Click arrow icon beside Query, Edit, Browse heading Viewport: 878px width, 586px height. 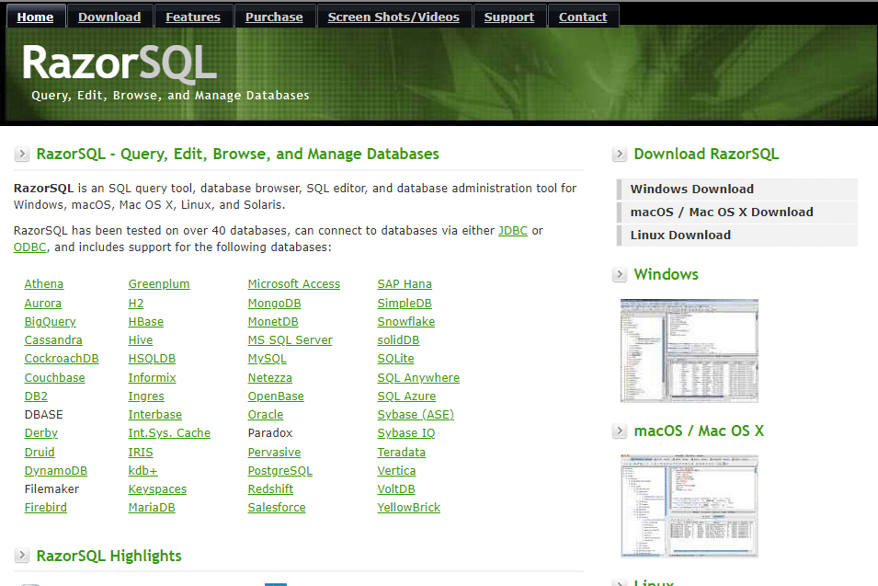(22, 154)
